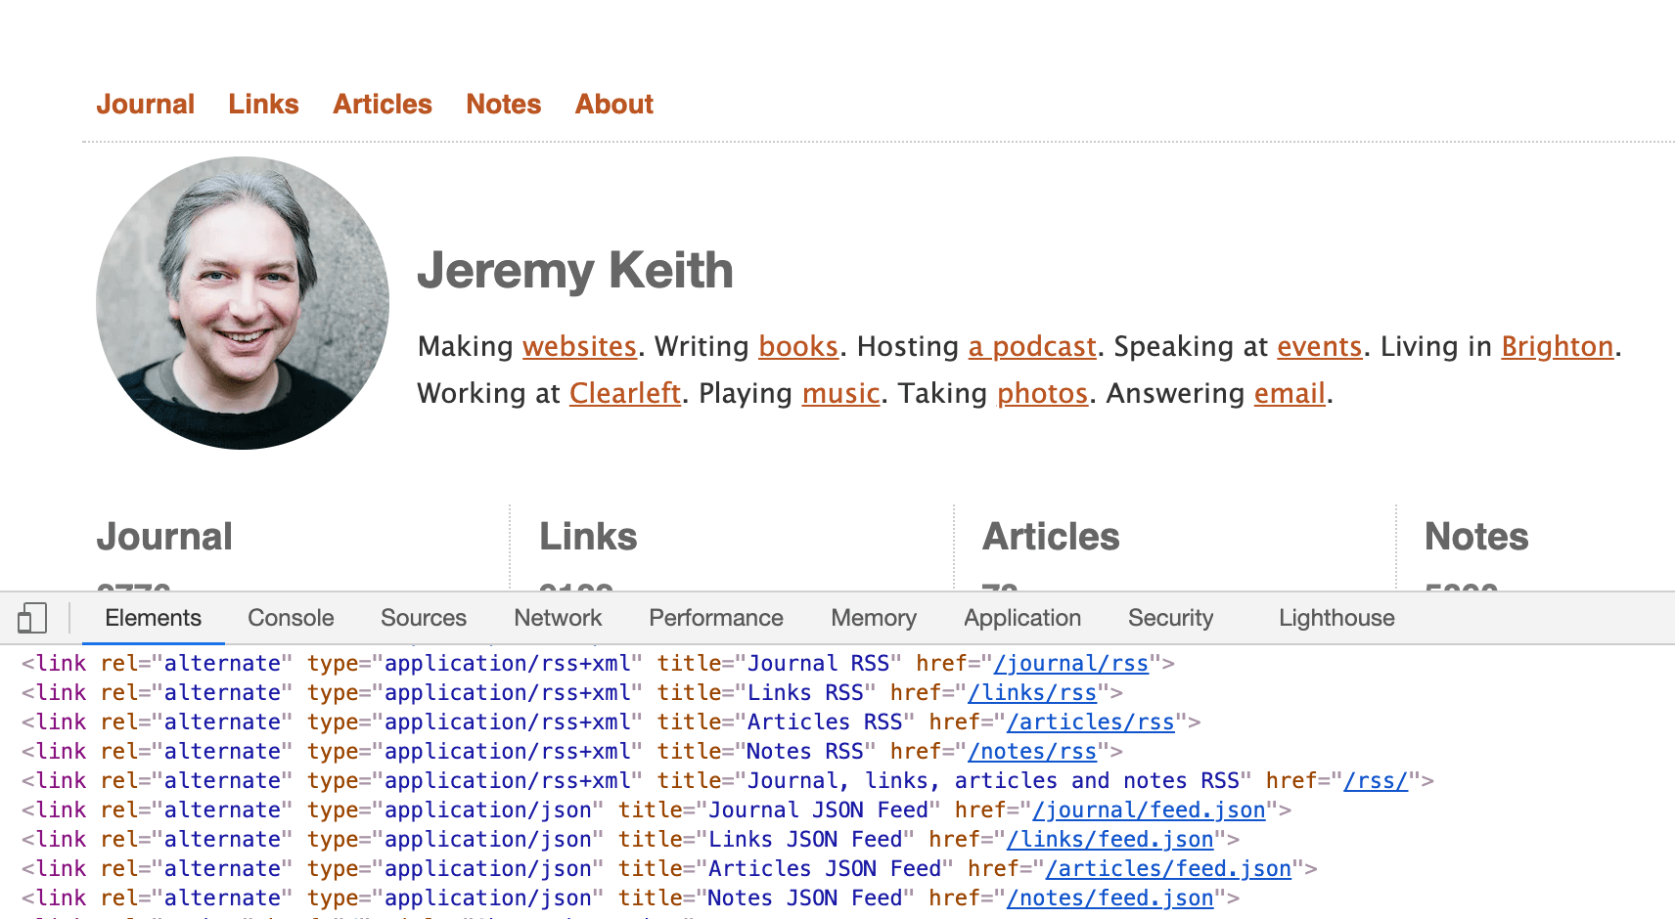The height and width of the screenshot is (919, 1675).
Task: Open the 'music' link
Action: tap(841, 393)
